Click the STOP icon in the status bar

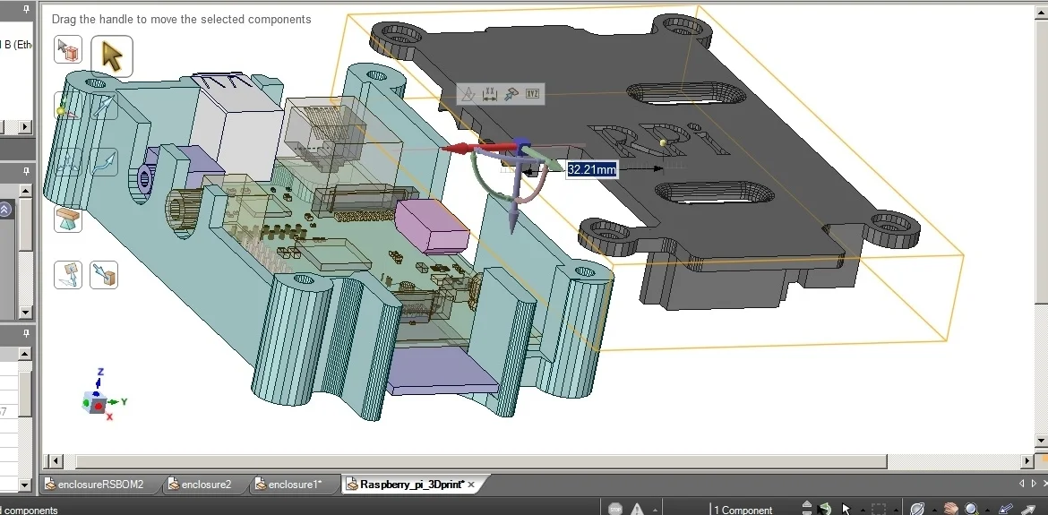[x=614, y=509]
